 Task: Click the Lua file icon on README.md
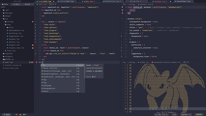pyautogui.click(x=3, y=59)
